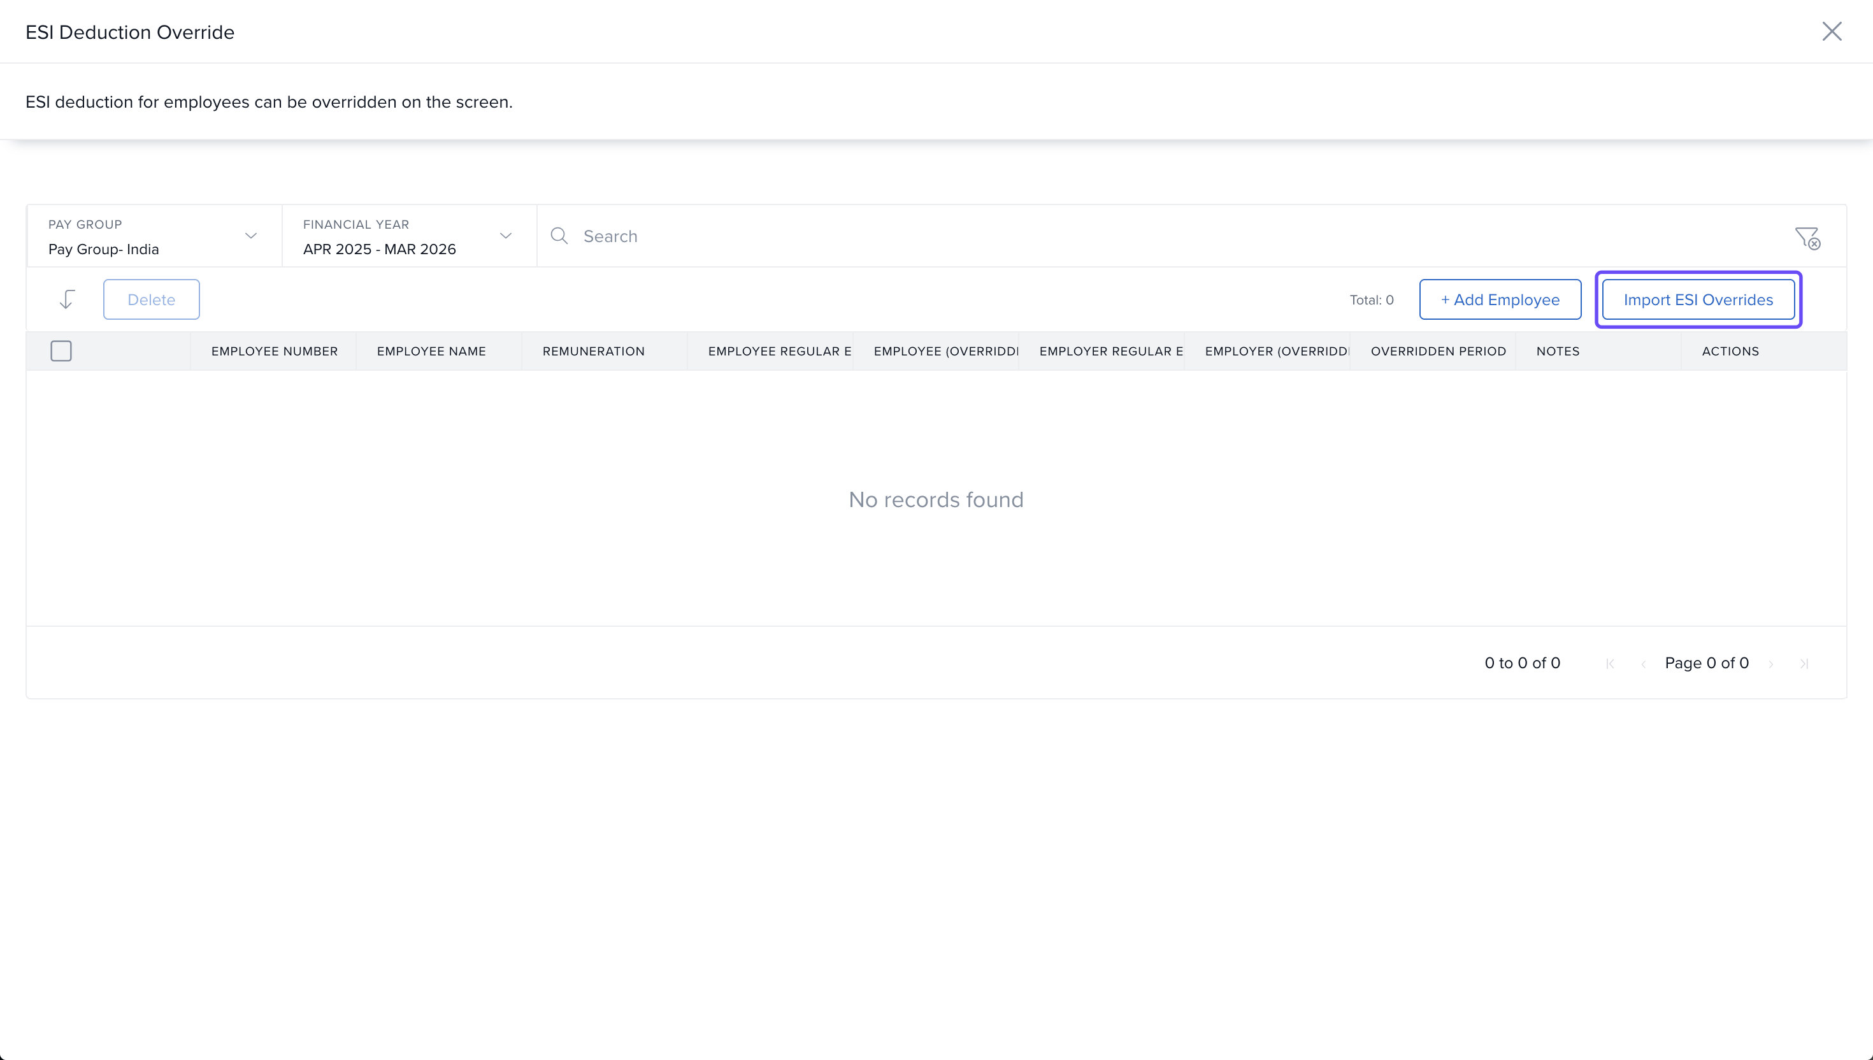Sort by Employee Number column header
Screen dimensions: 1873x1060
tap(274, 351)
